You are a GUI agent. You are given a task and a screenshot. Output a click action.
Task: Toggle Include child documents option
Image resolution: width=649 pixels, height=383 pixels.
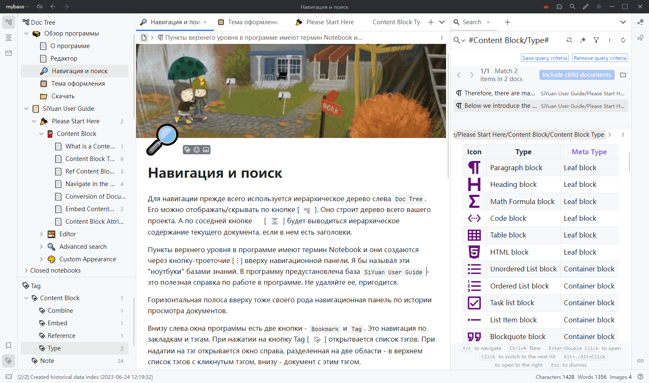[577, 75]
